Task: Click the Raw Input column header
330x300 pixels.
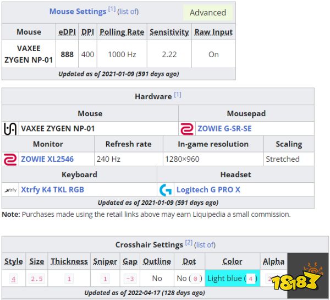Action: pos(213,32)
